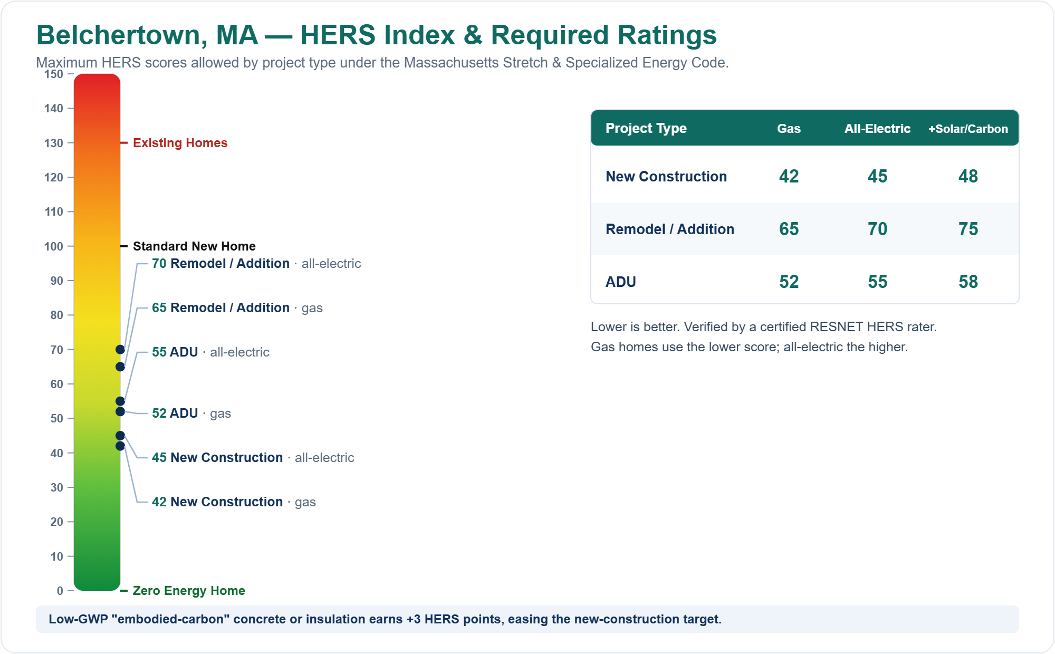Viewport: 1055px width, 654px height.
Task: Click ADU gas value 52 in table
Action: (x=789, y=282)
